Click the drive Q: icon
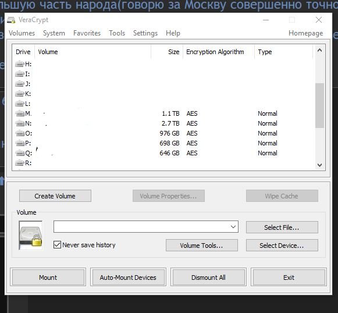Screen dimensions: 338x313 point(20,153)
